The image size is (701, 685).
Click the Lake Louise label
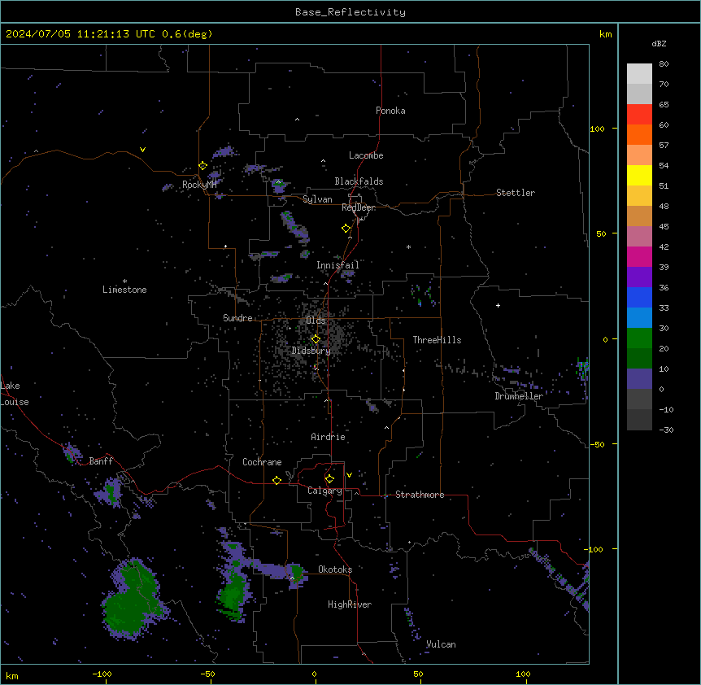pyautogui.click(x=15, y=394)
